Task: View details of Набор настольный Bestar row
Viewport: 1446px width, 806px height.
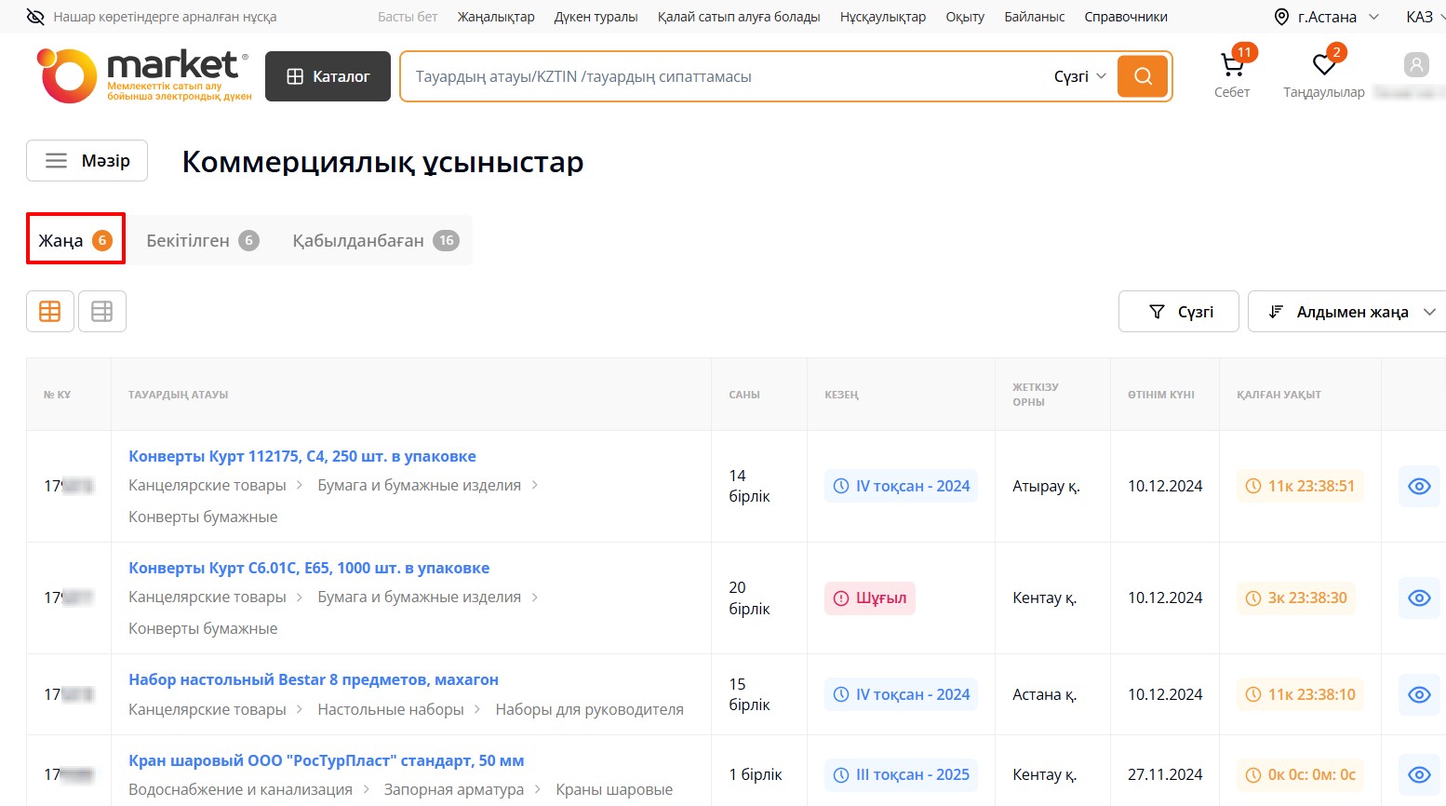Action: tap(1418, 694)
